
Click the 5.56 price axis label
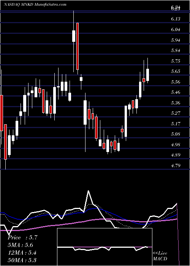(176, 82)
